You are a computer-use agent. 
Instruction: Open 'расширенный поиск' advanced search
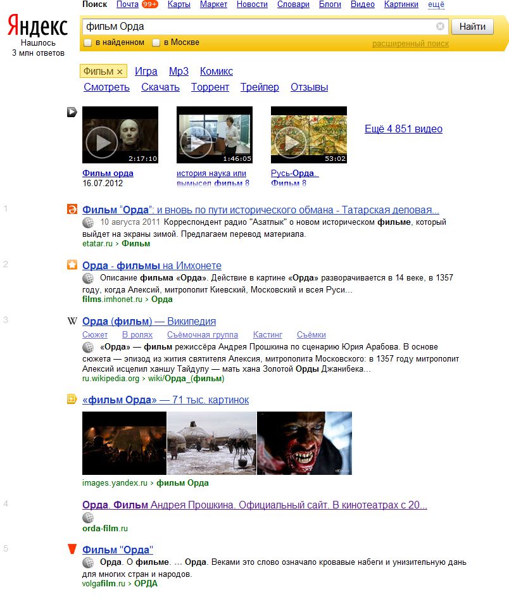click(410, 44)
